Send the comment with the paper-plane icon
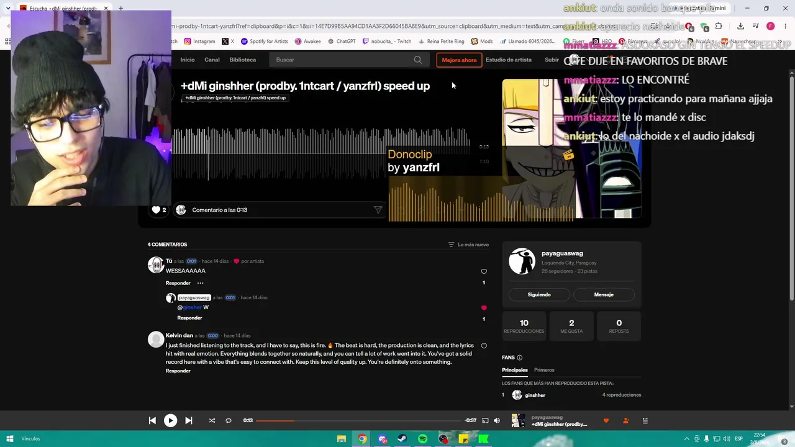Screen dimensions: 795x447 coord(378,210)
